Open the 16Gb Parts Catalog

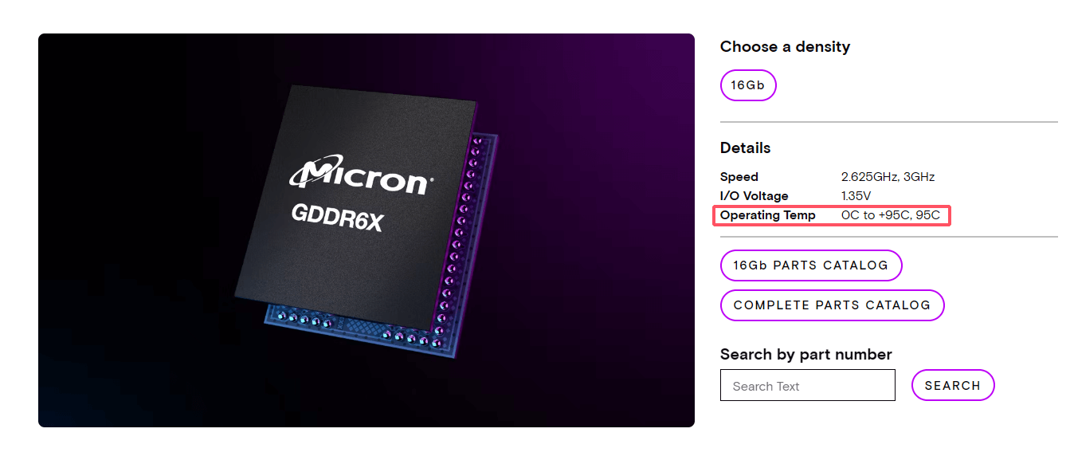(x=810, y=265)
